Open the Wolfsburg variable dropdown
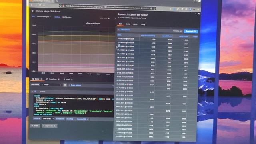The width and height of the screenshot is (256, 144). pyautogui.click(x=67, y=17)
